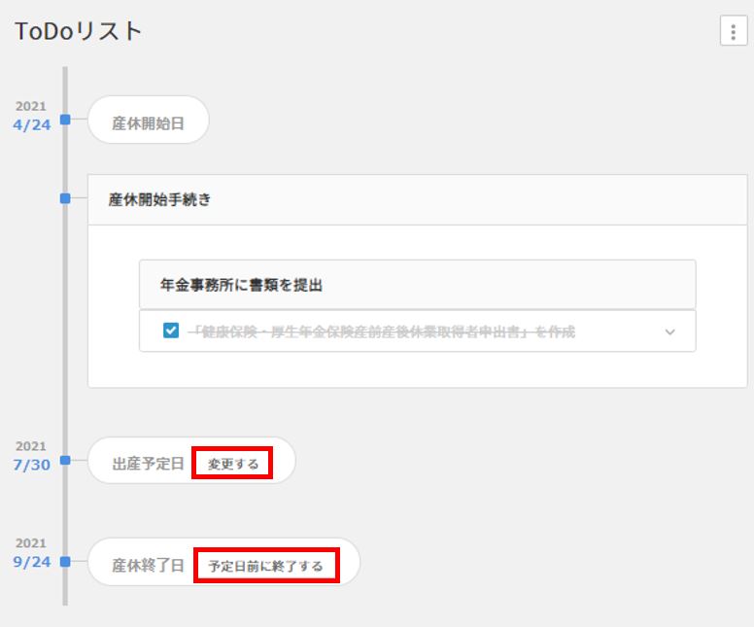754x627 pixels.
Task: Click the gray vertical timeline bar
Action: tap(65, 292)
